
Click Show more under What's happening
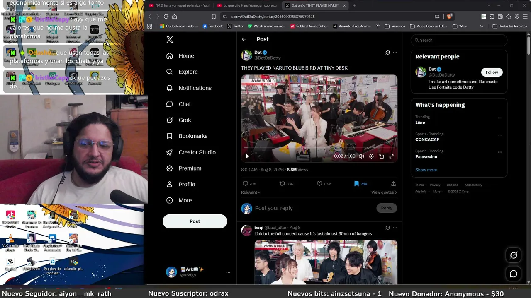click(426, 170)
